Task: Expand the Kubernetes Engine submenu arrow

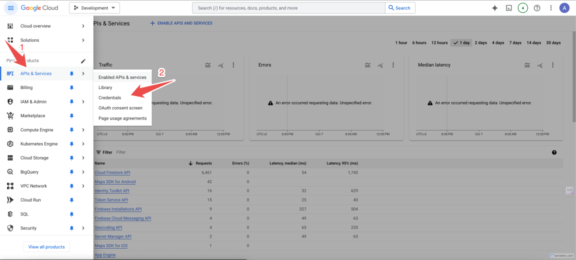Action: tap(83, 144)
